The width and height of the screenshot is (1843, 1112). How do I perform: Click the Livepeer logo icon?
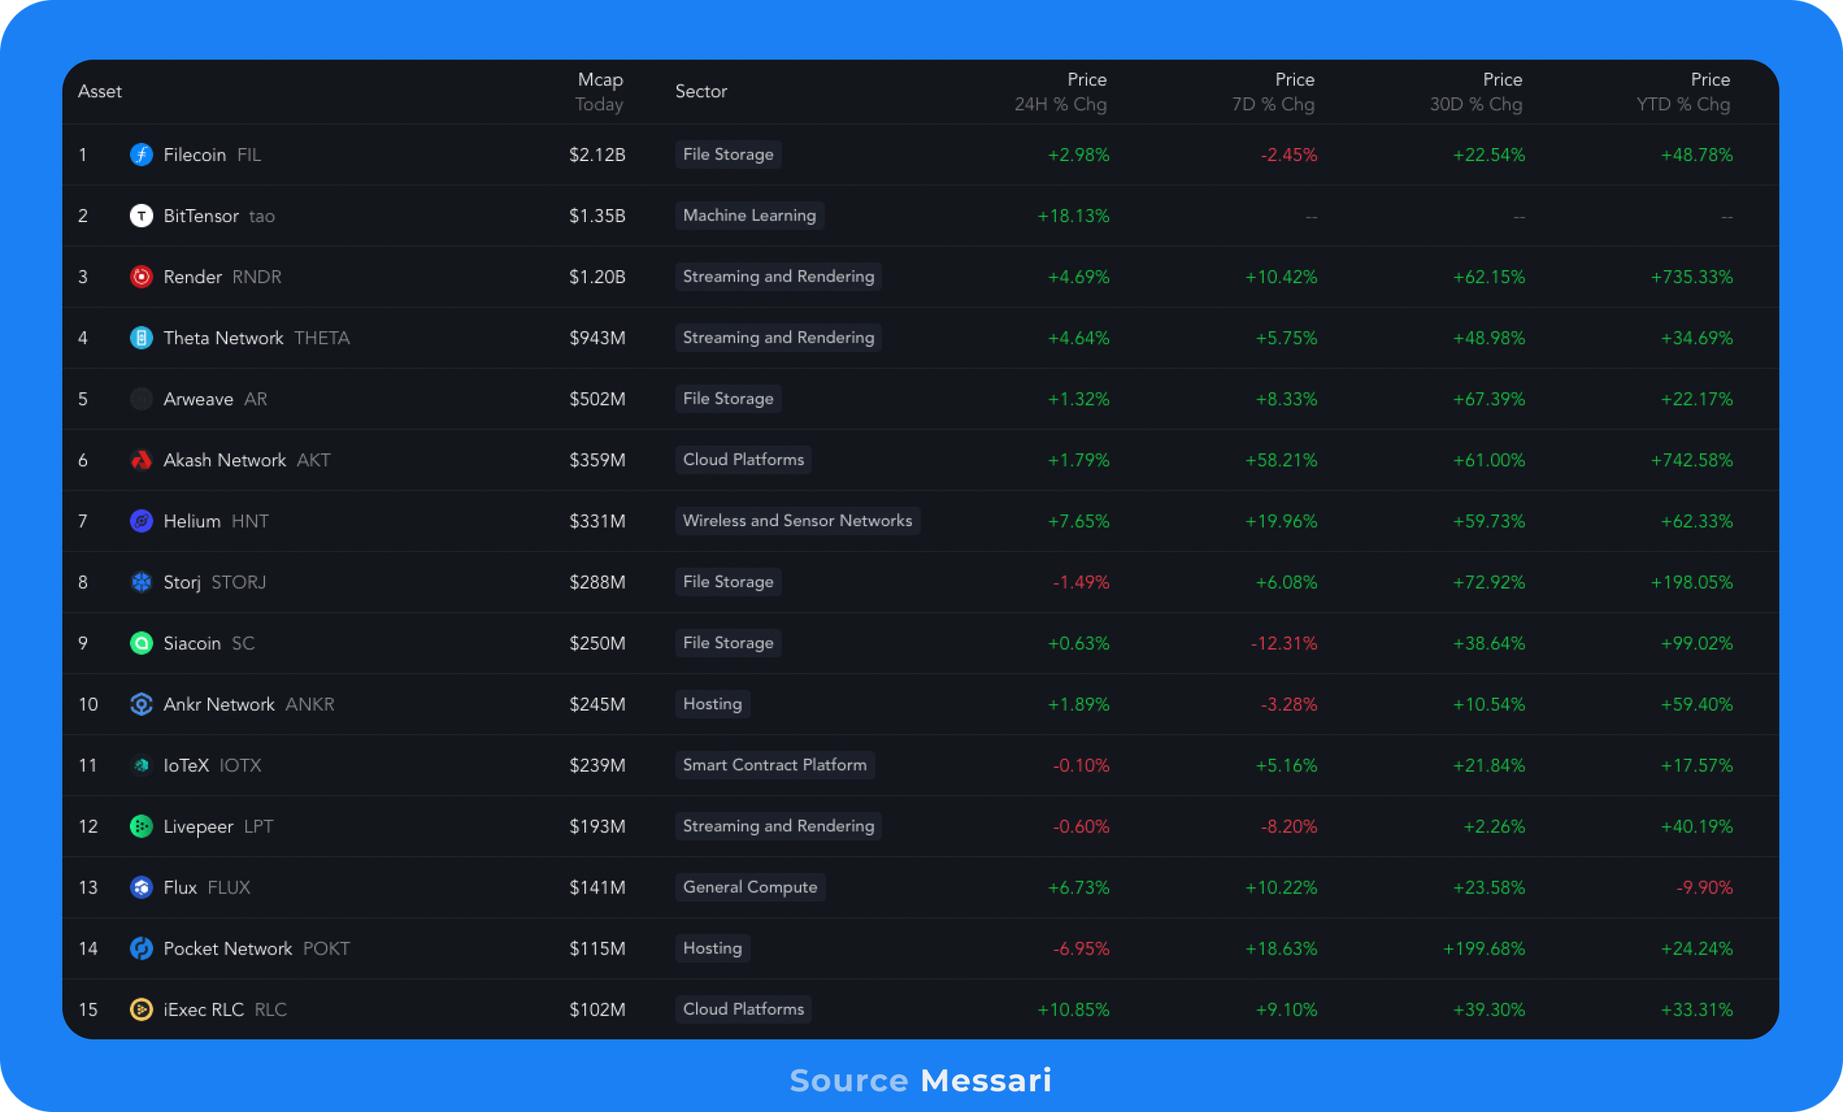click(141, 827)
